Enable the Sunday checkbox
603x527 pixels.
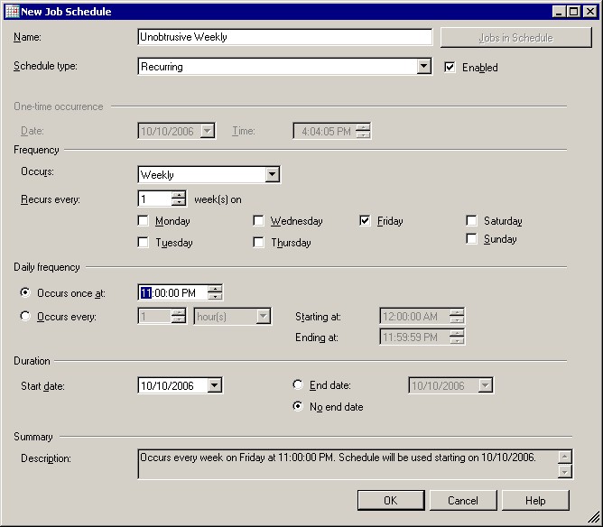click(472, 239)
